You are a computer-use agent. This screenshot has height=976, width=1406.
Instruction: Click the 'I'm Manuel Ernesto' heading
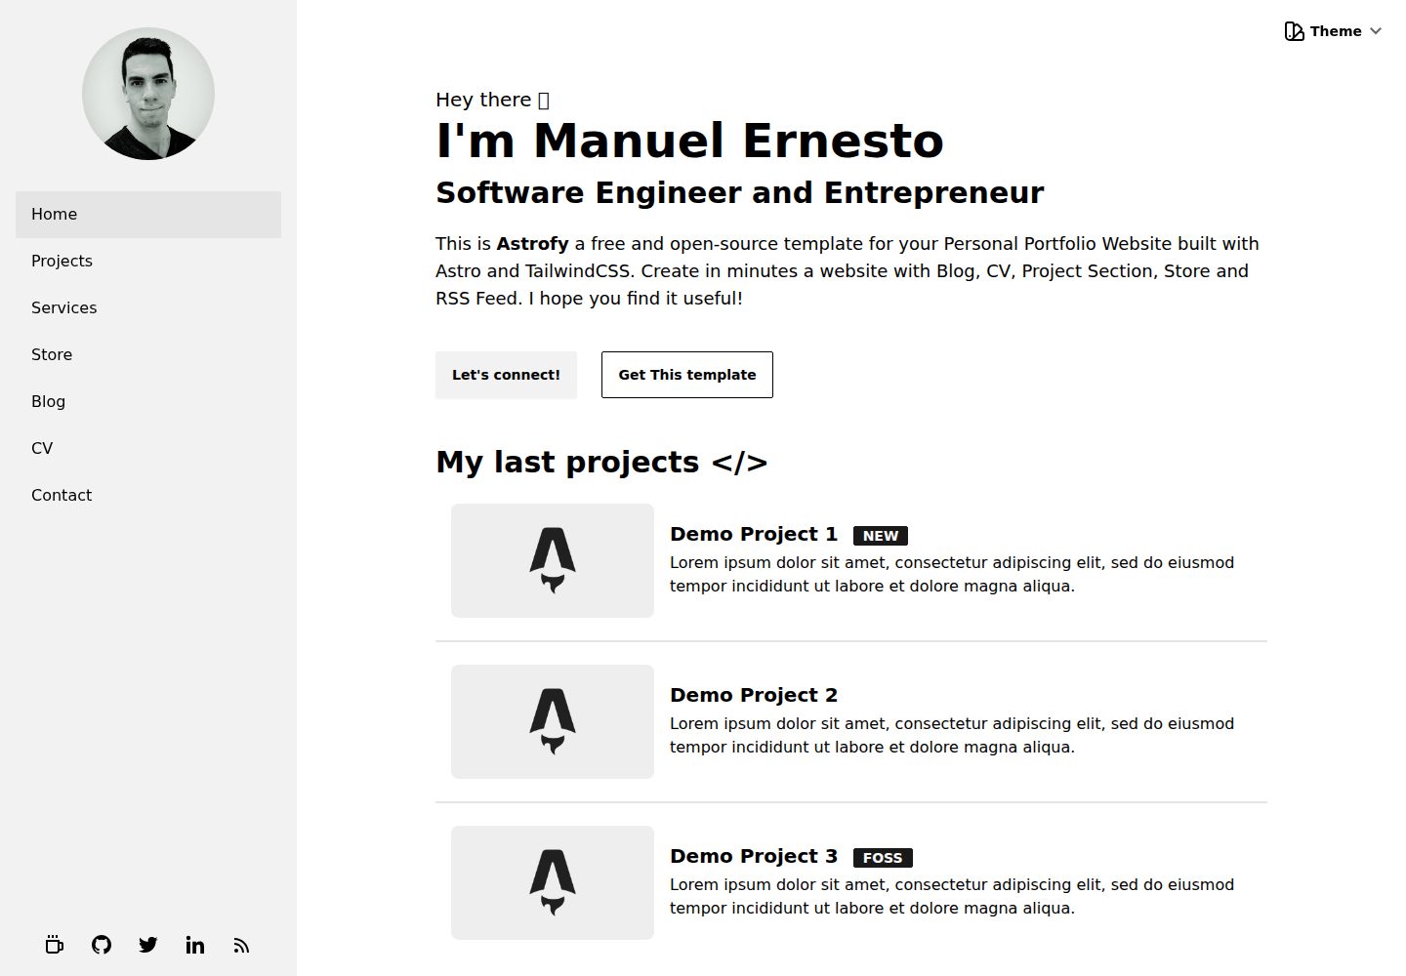pos(689,141)
